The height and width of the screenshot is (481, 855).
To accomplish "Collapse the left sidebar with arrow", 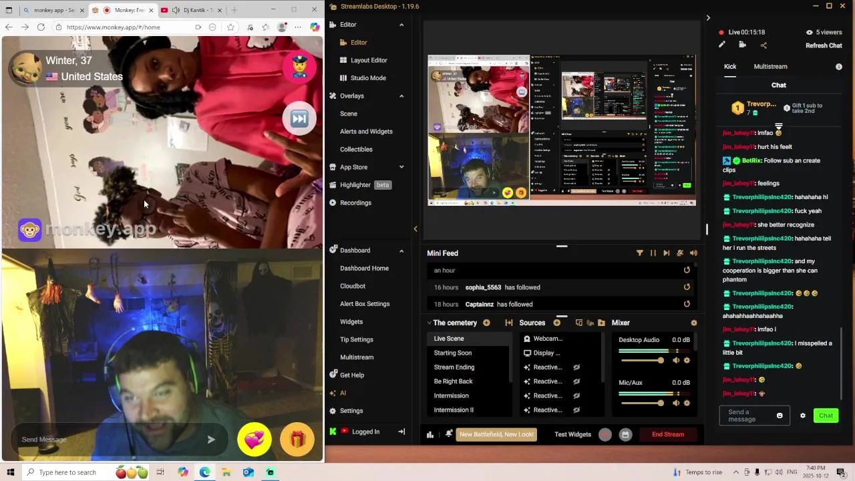I will point(415,229).
